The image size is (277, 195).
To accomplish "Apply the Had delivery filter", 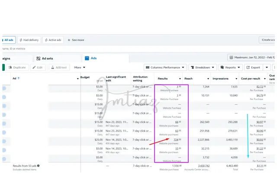I will click(29, 40).
